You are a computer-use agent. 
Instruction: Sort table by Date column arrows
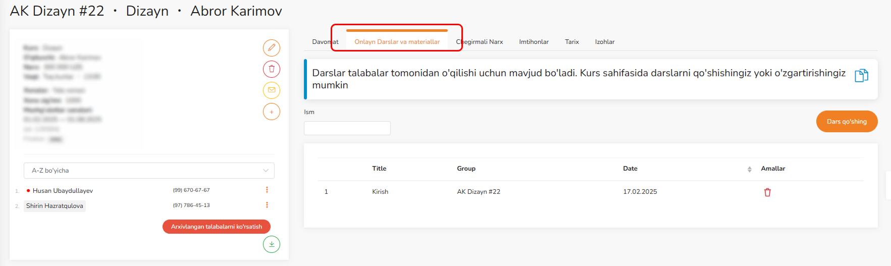[749, 169]
